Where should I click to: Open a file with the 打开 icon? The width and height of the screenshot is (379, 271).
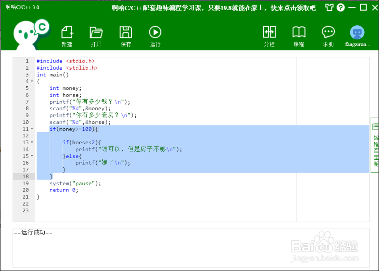pos(96,32)
